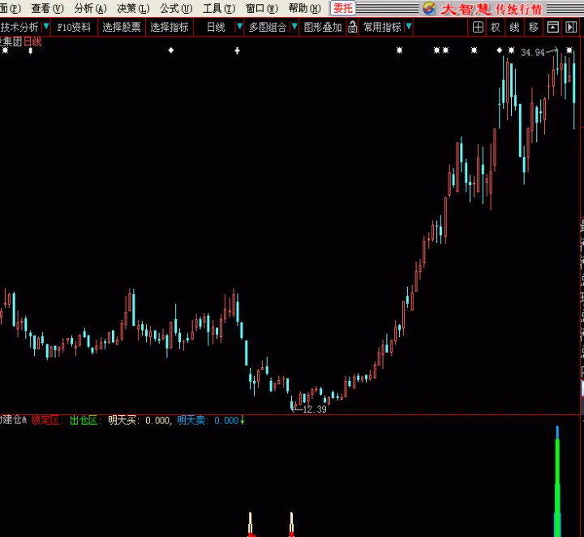Open the 公式(U) menu
This screenshot has height=537, width=584.
[176, 8]
